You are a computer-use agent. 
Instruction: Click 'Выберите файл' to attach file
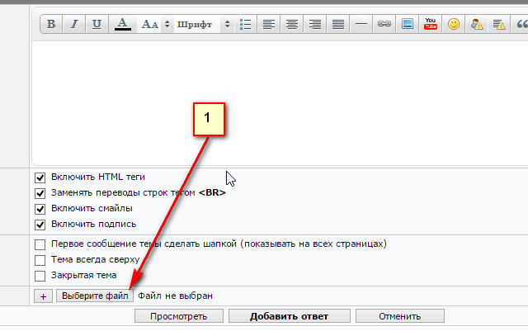pos(94,296)
